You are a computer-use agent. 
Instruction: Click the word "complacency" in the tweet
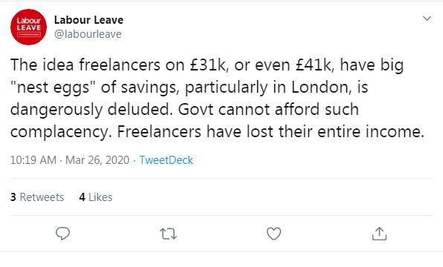(59, 132)
